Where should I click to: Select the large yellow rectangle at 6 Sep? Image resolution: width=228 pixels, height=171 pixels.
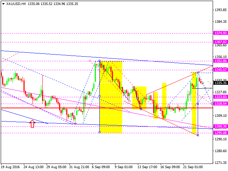(111, 97)
